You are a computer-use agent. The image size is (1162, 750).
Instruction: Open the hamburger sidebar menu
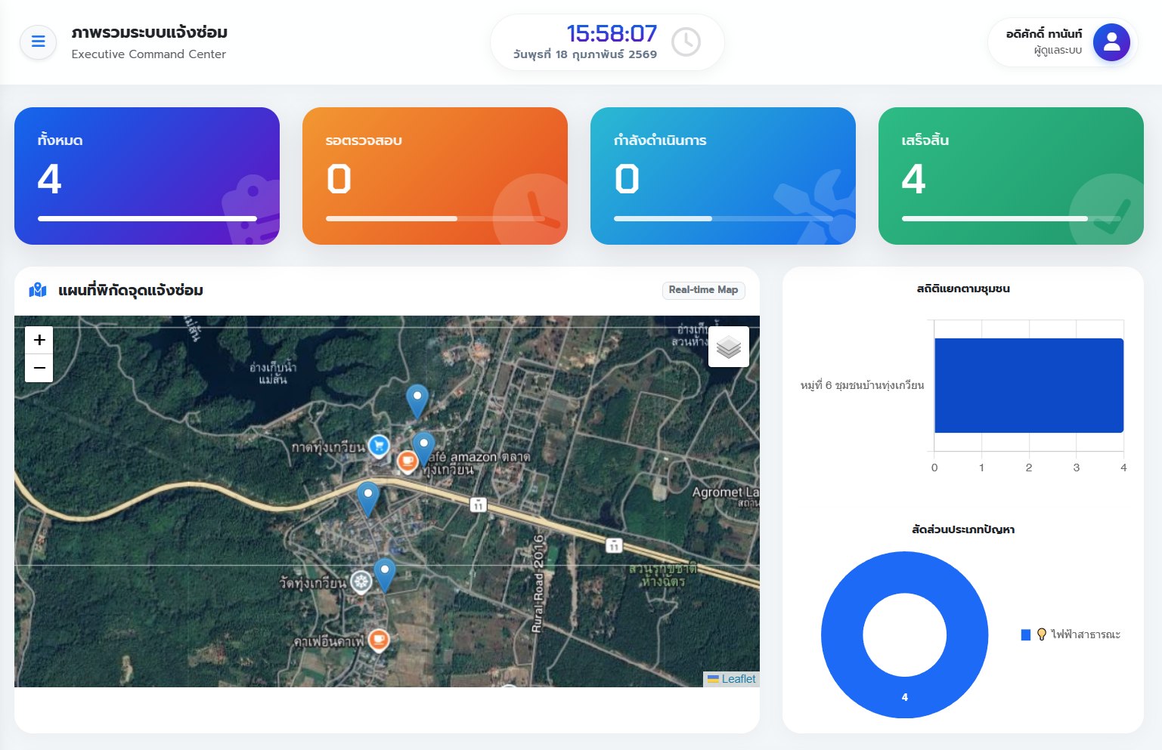[x=38, y=42]
